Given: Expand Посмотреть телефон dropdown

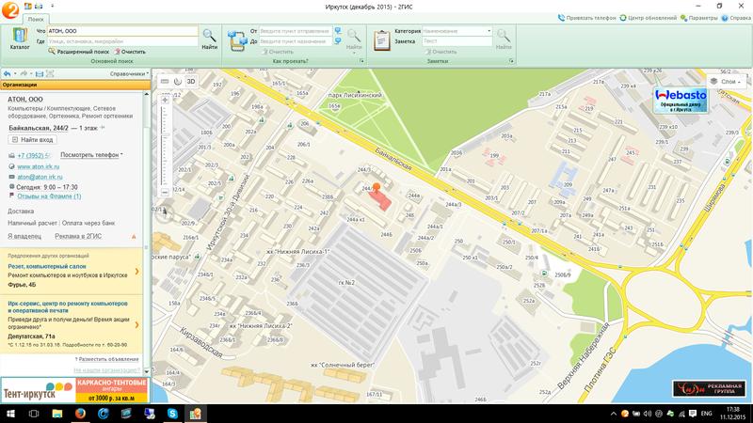Looking at the screenshot, I should 91,155.
